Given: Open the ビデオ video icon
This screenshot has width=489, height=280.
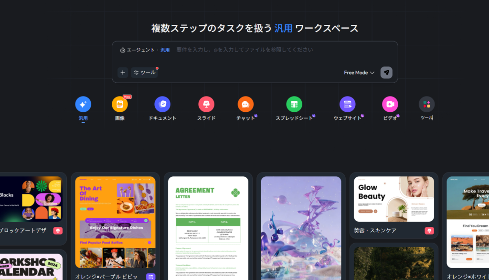Looking at the screenshot, I should 390,104.
